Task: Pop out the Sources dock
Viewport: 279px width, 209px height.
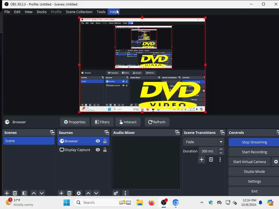Action: (x=107, y=133)
